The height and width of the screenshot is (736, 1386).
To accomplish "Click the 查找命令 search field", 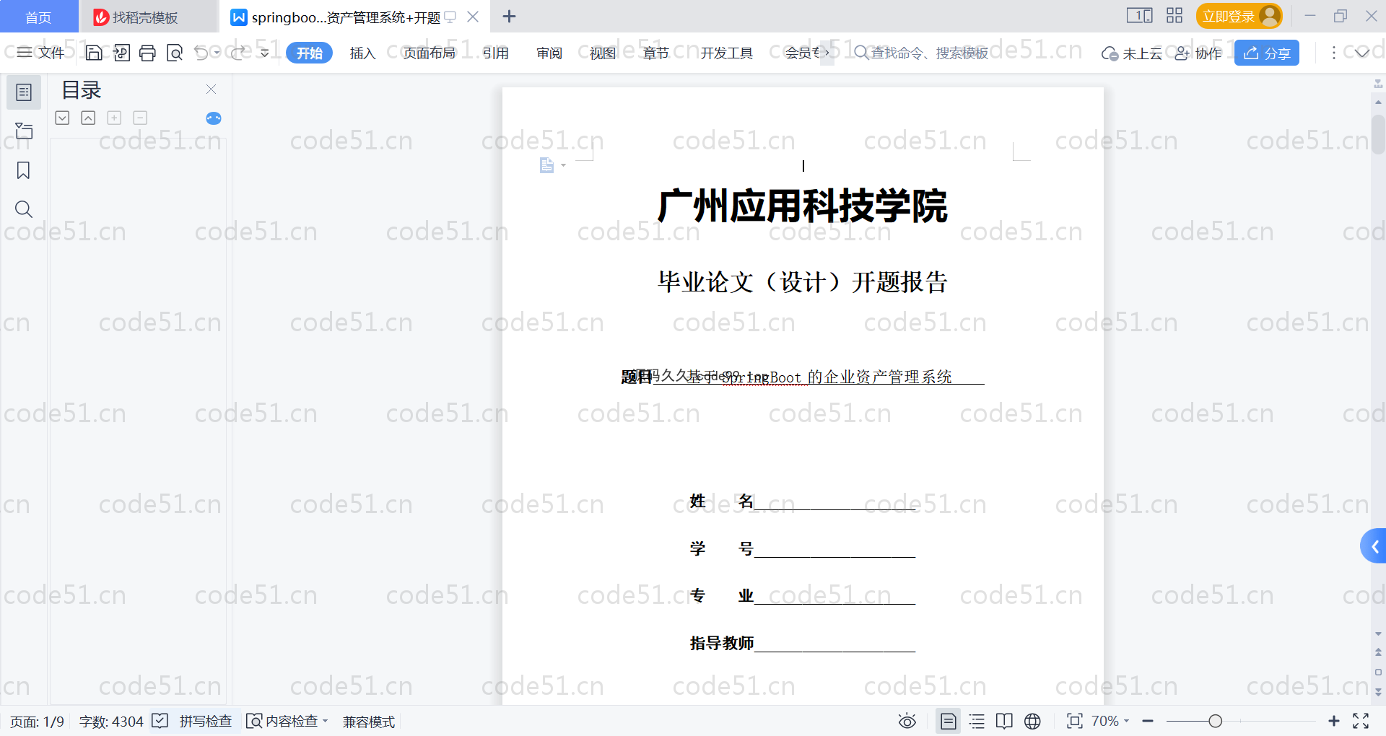I will click(921, 53).
